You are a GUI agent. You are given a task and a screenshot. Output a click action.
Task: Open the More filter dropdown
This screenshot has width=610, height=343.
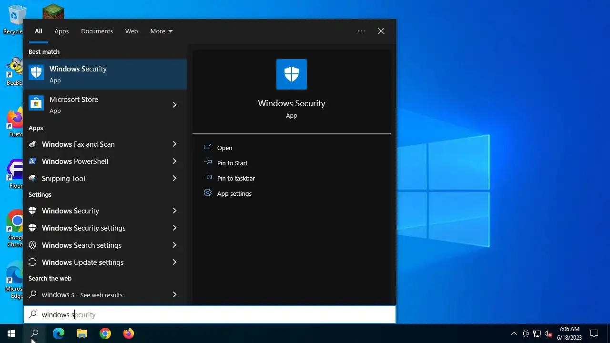click(162, 31)
